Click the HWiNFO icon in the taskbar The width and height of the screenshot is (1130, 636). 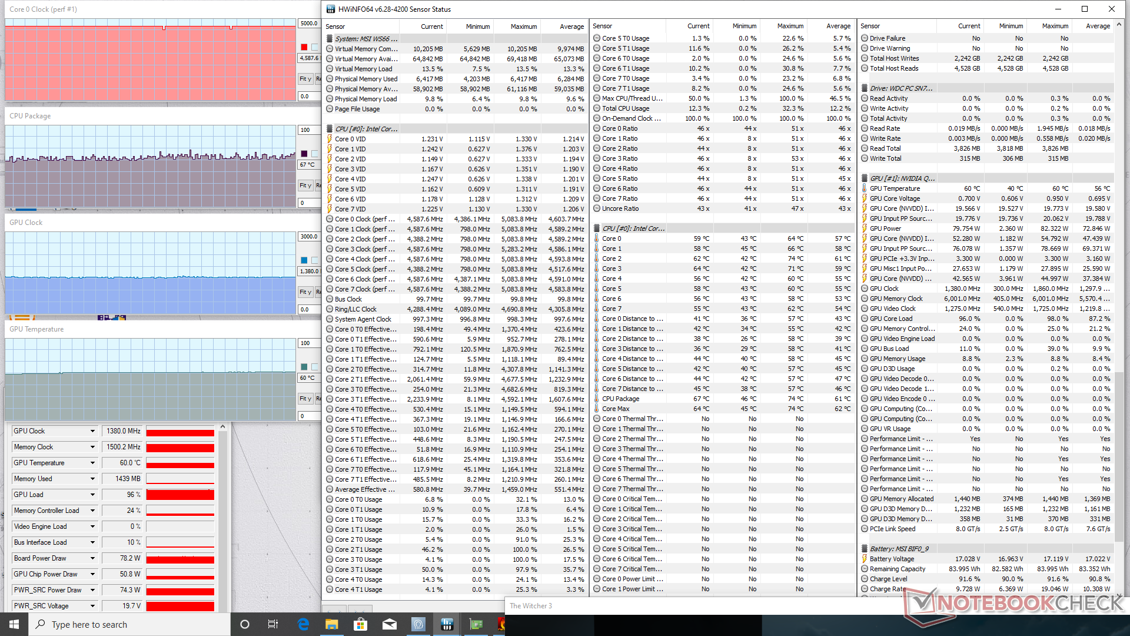[x=447, y=624]
